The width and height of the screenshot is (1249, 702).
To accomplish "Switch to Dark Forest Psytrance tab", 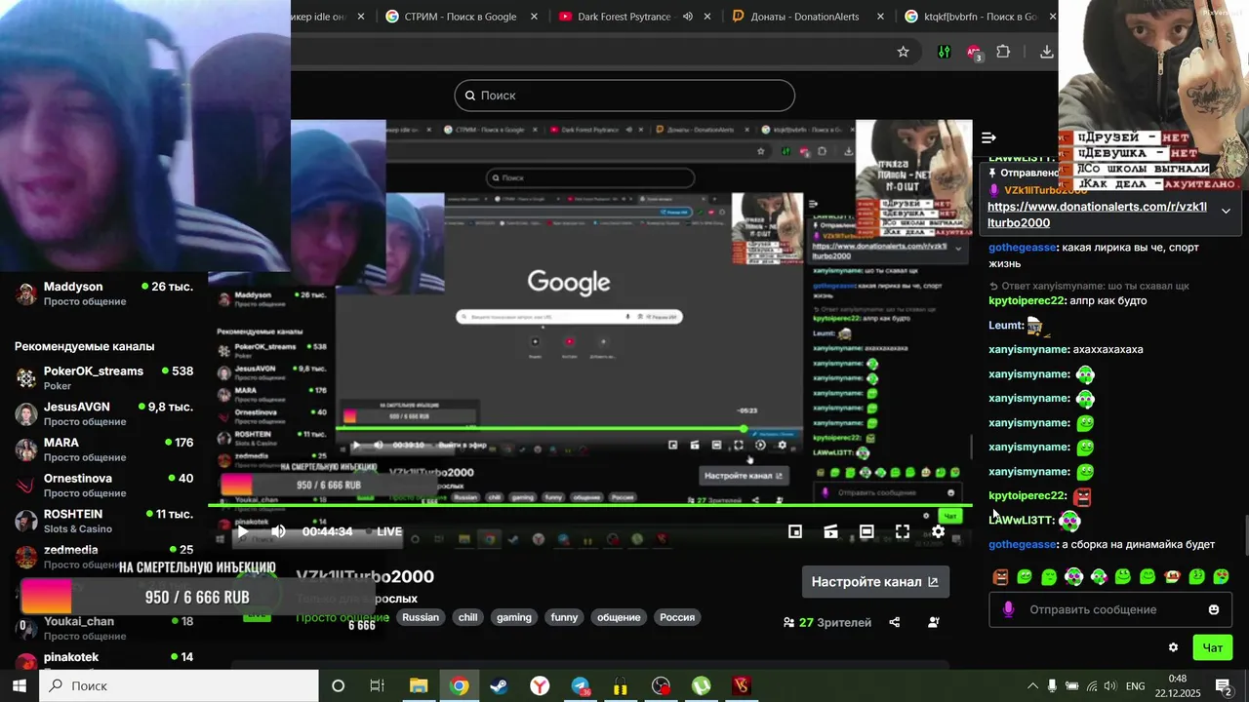I will tap(624, 17).
